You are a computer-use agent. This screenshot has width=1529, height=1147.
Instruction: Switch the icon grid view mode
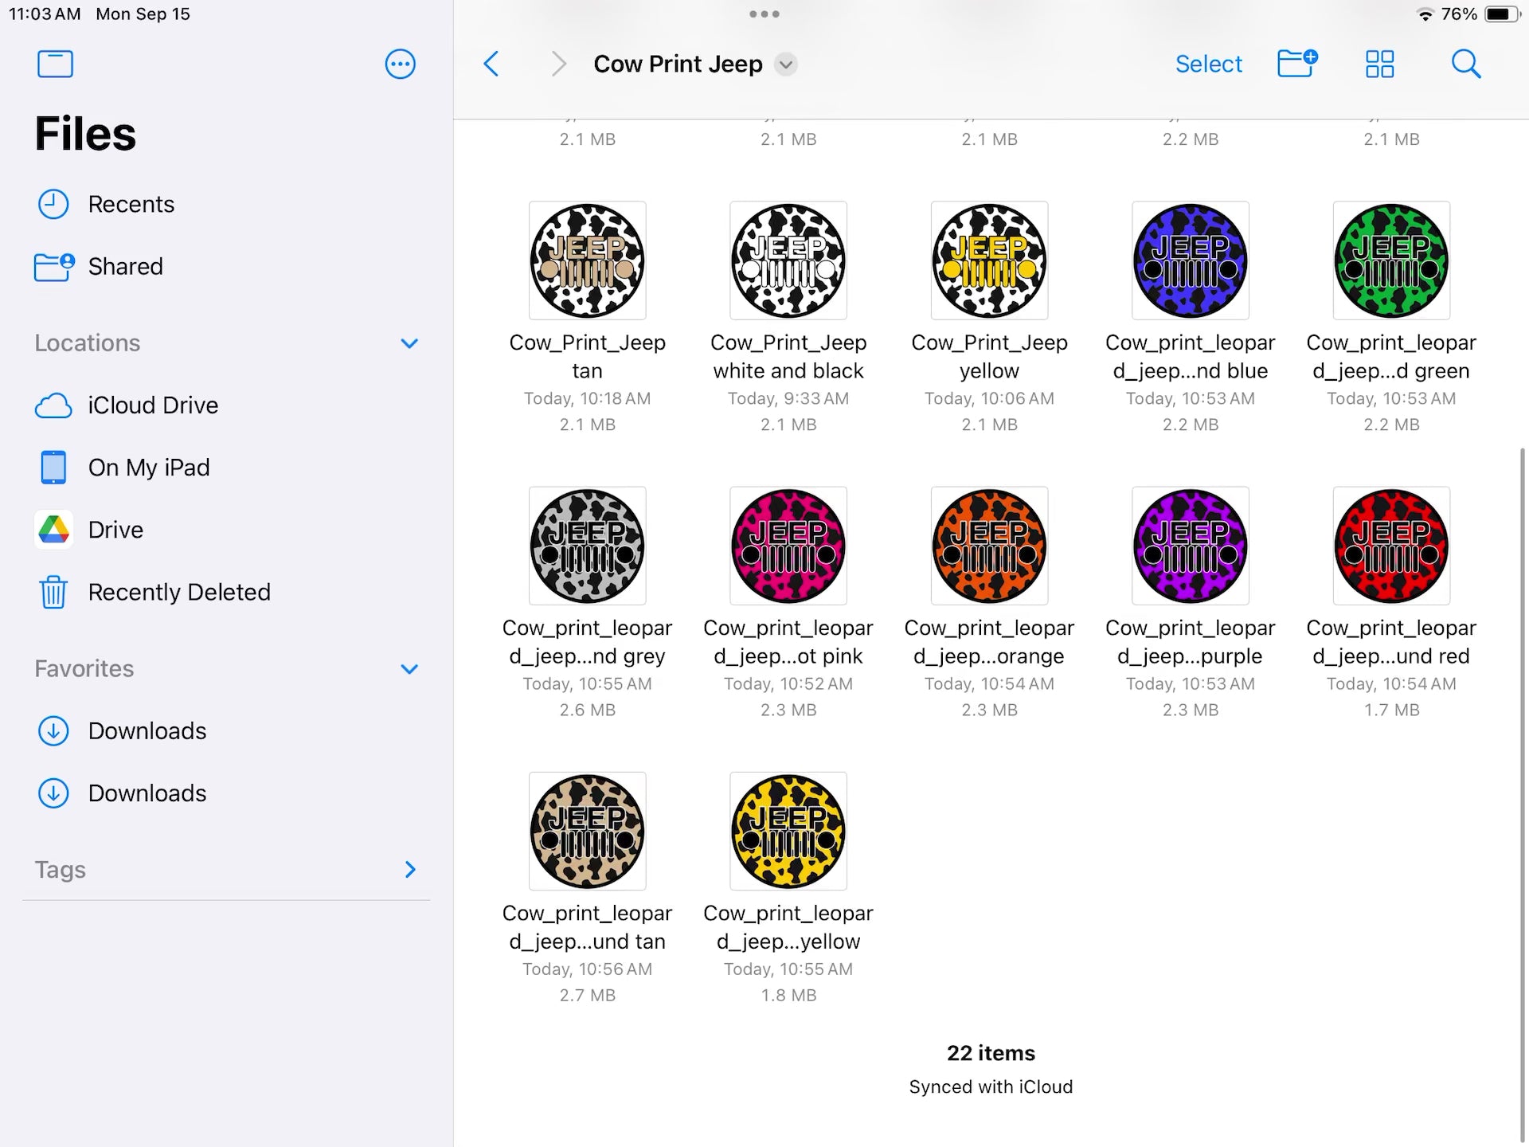1379,64
